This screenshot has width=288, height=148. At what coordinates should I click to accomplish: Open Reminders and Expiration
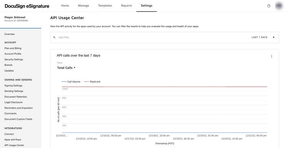18,108
